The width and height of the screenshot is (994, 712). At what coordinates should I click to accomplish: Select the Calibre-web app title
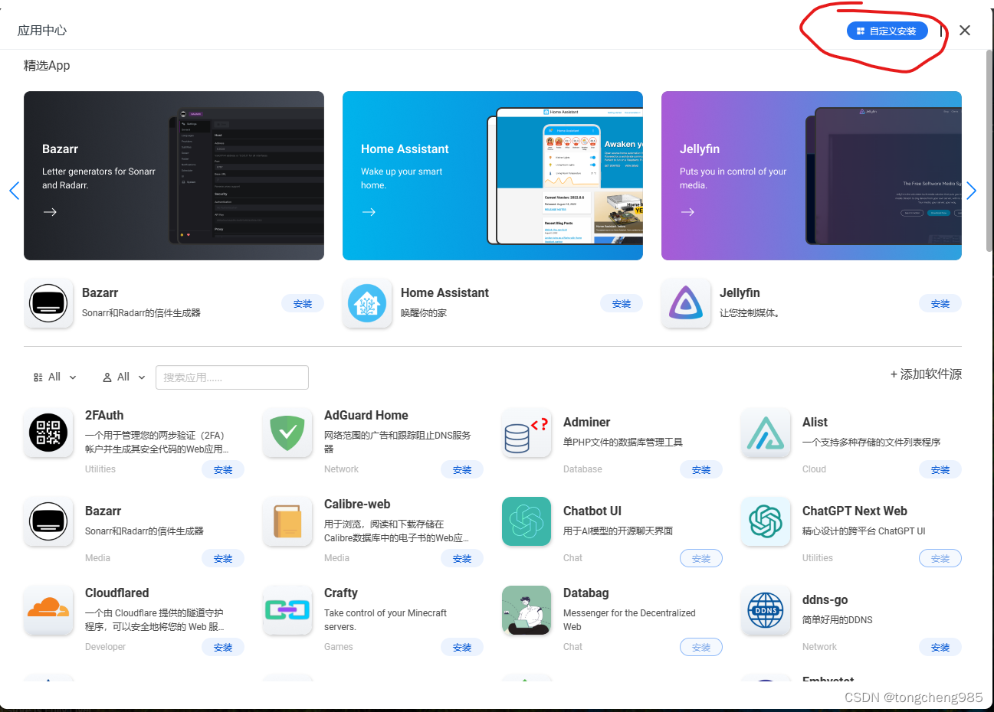pyautogui.click(x=357, y=505)
